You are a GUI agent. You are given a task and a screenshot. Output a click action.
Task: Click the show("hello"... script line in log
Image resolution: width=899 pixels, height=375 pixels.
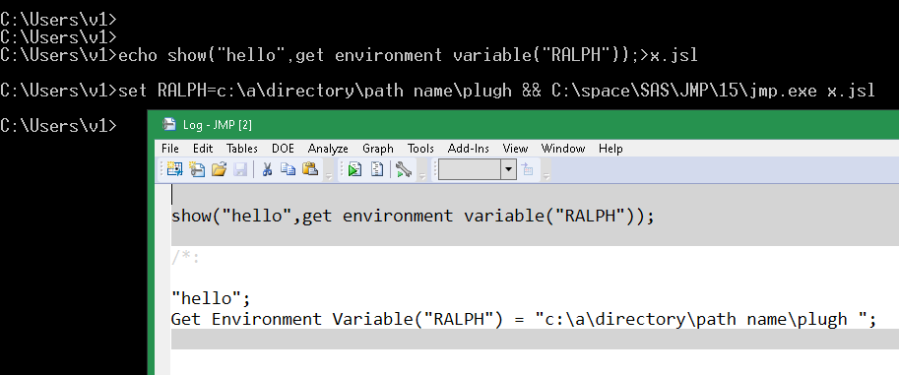pos(413,217)
